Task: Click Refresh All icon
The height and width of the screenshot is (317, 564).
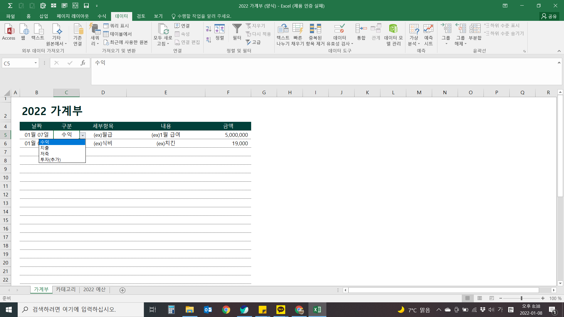Action: 163,29
